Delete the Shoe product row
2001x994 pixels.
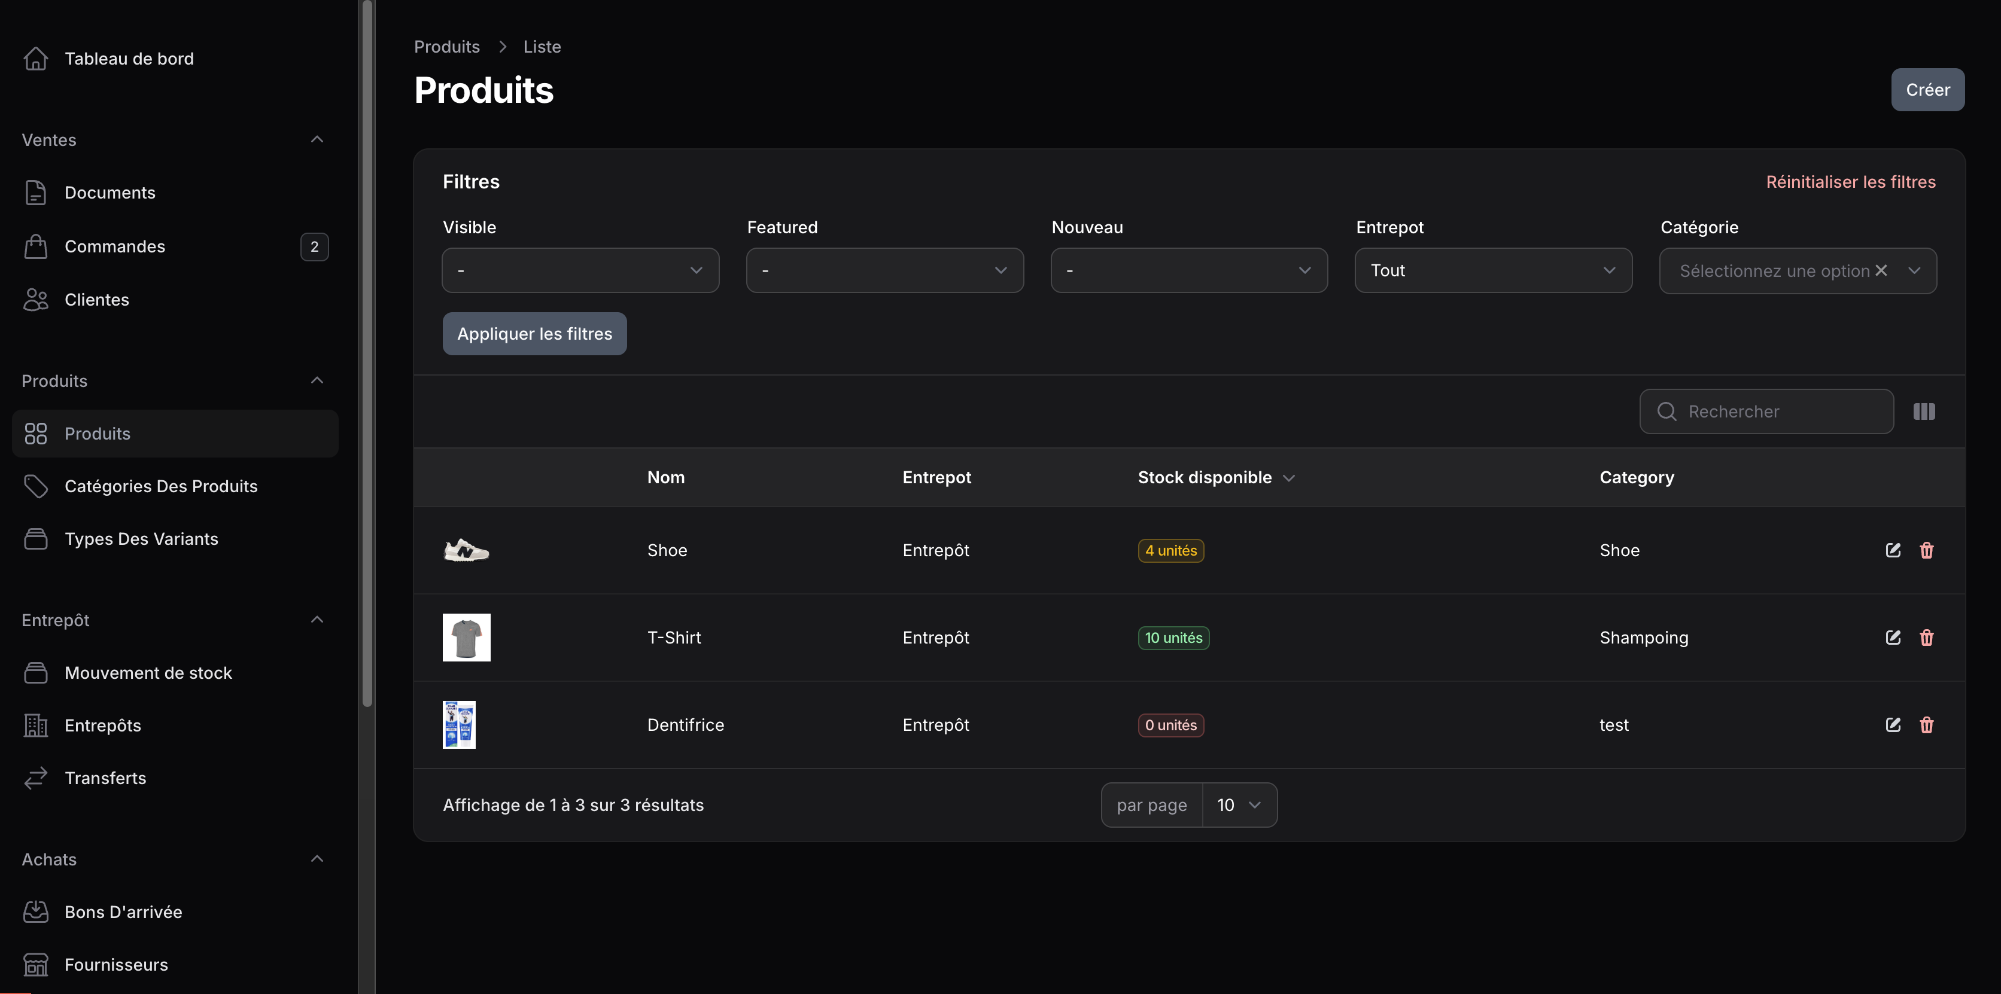(x=1926, y=551)
